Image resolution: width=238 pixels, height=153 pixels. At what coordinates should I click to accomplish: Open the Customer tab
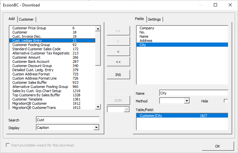click(x=26, y=19)
